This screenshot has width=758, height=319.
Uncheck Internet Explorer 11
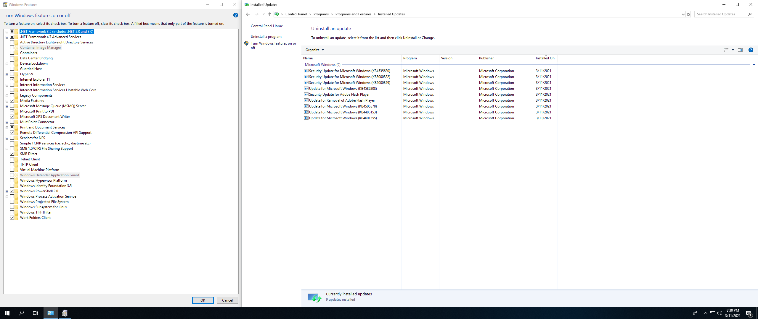(12, 79)
